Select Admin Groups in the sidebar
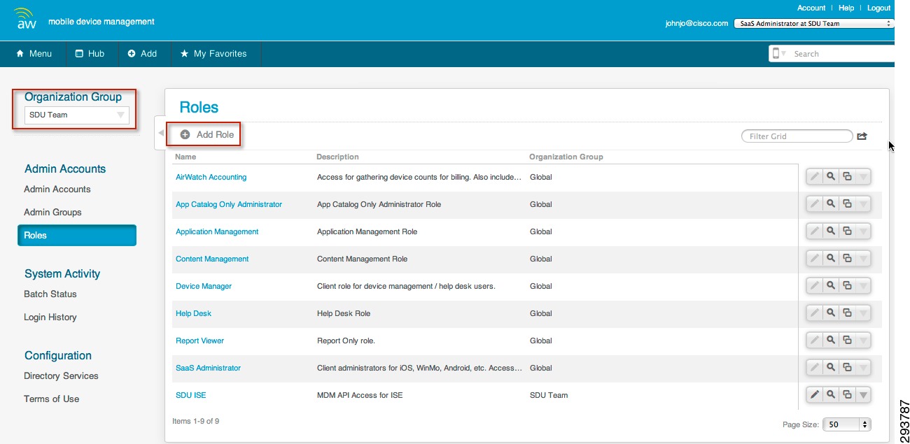 coord(52,213)
